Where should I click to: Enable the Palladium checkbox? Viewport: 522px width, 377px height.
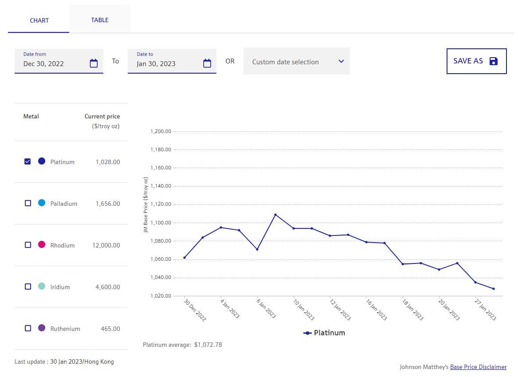pyautogui.click(x=28, y=203)
